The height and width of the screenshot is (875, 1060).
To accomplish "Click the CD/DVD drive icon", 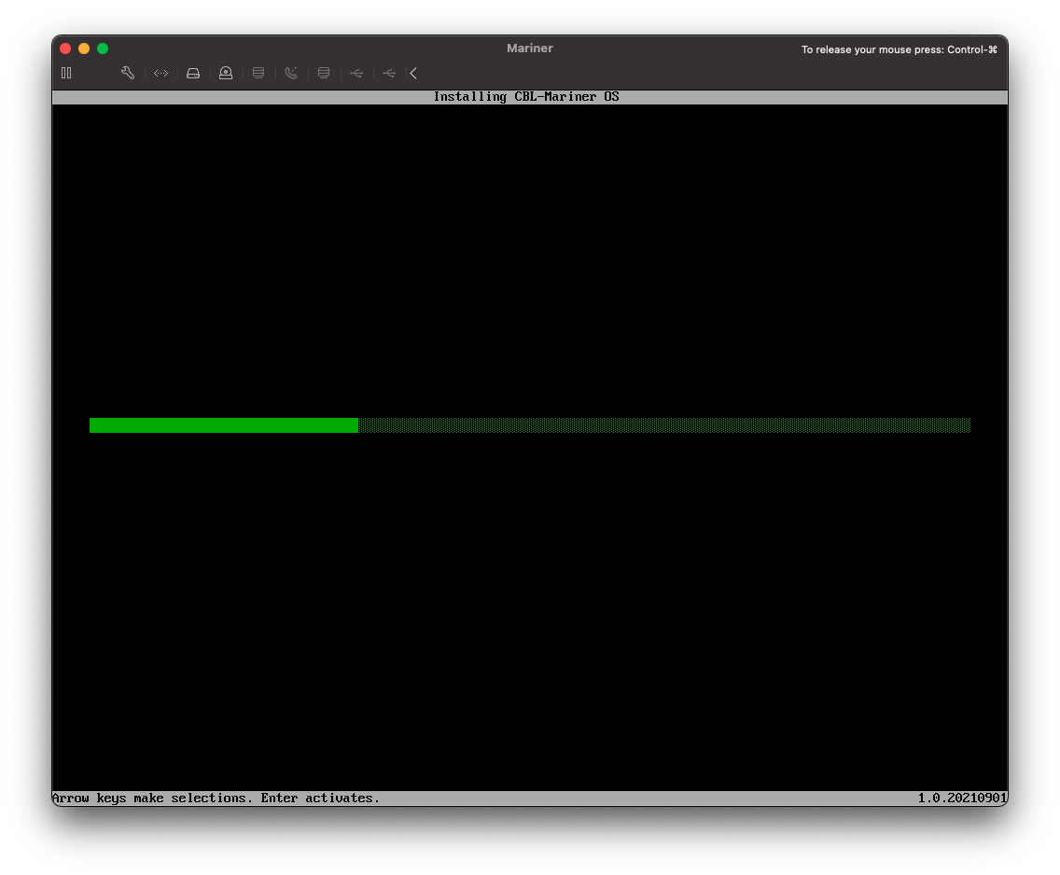I will point(226,73).
